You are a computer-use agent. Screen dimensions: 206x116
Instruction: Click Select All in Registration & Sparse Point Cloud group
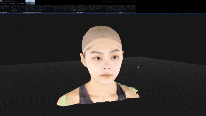28,6
